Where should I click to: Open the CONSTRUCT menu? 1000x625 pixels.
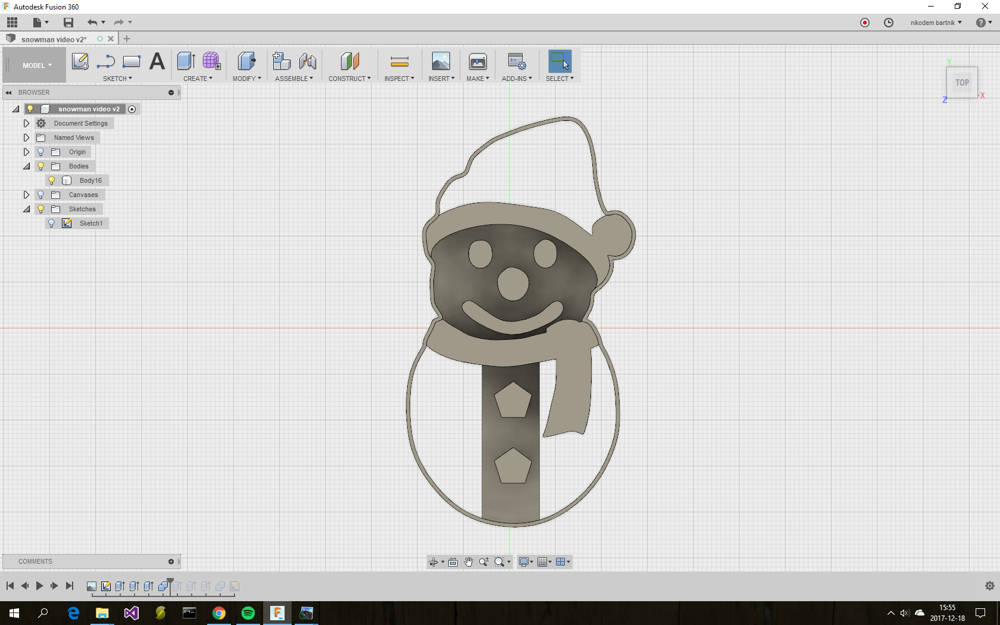[349, 79]
